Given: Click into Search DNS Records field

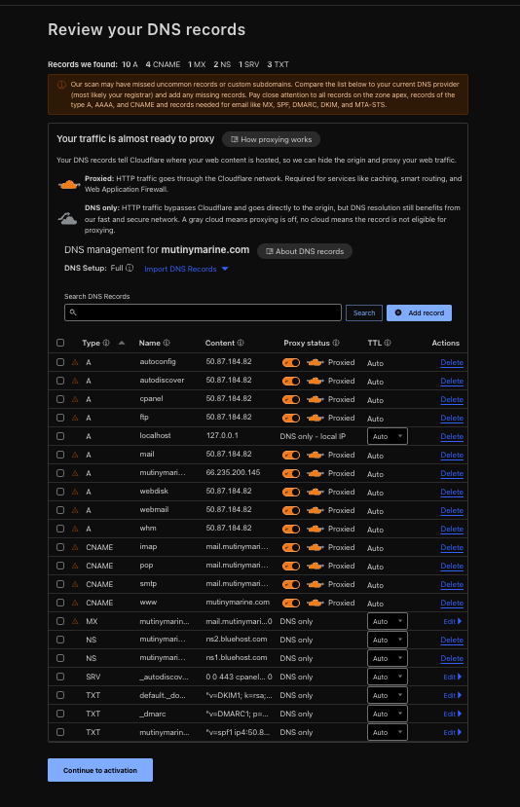Looking at the screenshot, I should pos(203,312).
